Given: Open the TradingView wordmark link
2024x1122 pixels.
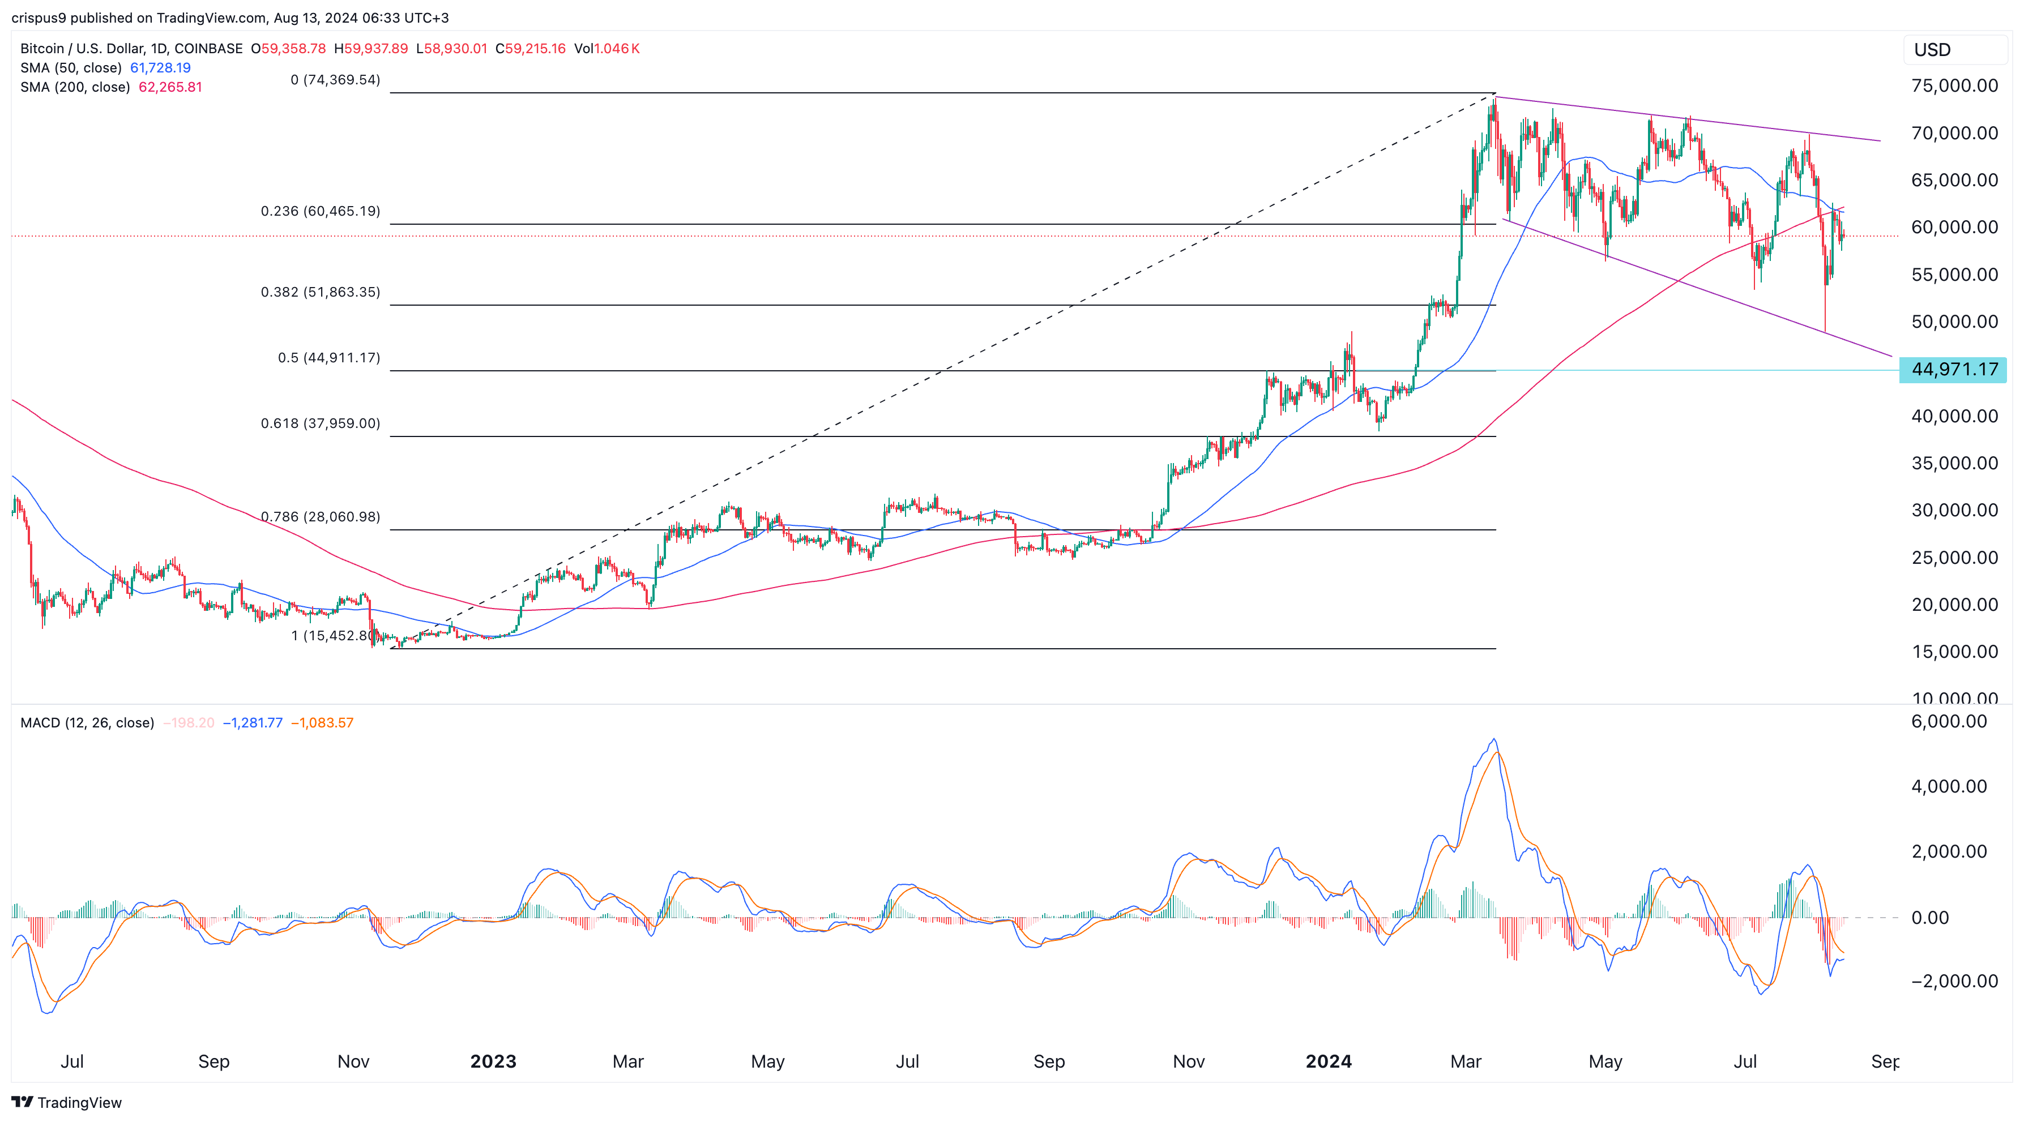Looking at the screenshot, I should [x=79, y=1102].
